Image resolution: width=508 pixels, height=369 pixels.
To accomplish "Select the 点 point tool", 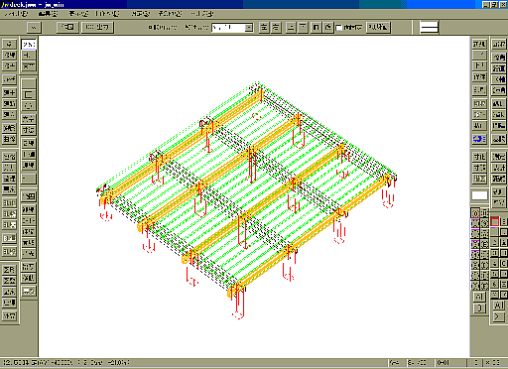I will [x=9, y=44].
